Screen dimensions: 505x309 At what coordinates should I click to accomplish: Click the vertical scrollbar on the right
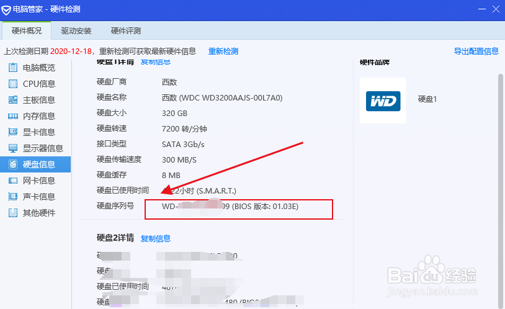(501, 190)
